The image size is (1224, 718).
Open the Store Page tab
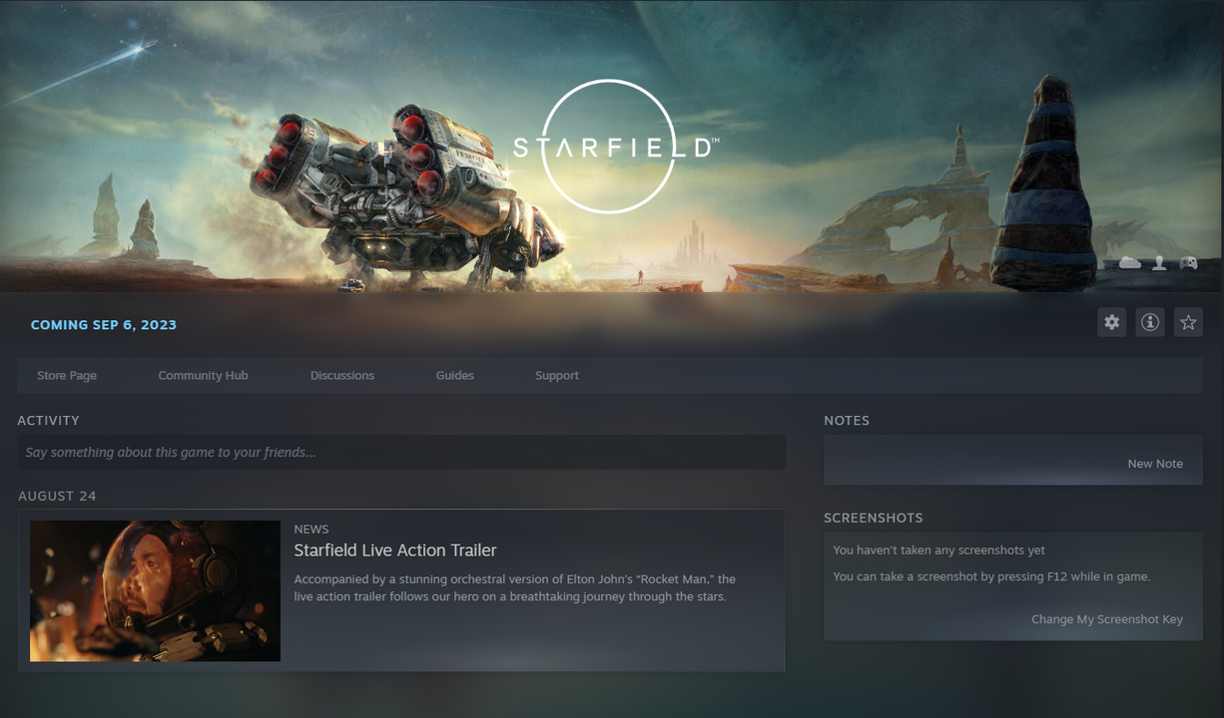pyautogui.click(x=67, y=376)
